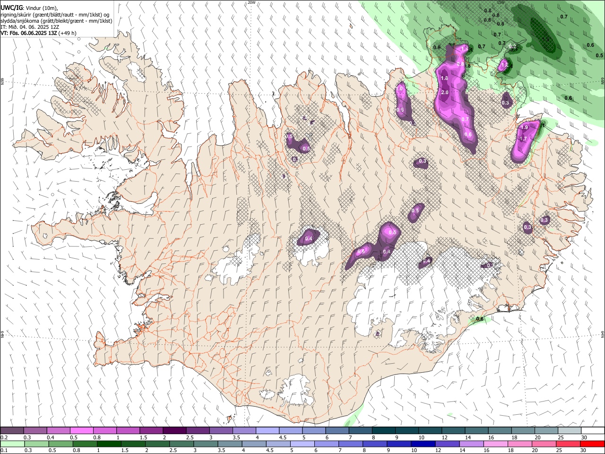Click the "1.8" value above the 2.0 label
The height and width of the screenshot is (454, 605).
[x=444, y=79]
